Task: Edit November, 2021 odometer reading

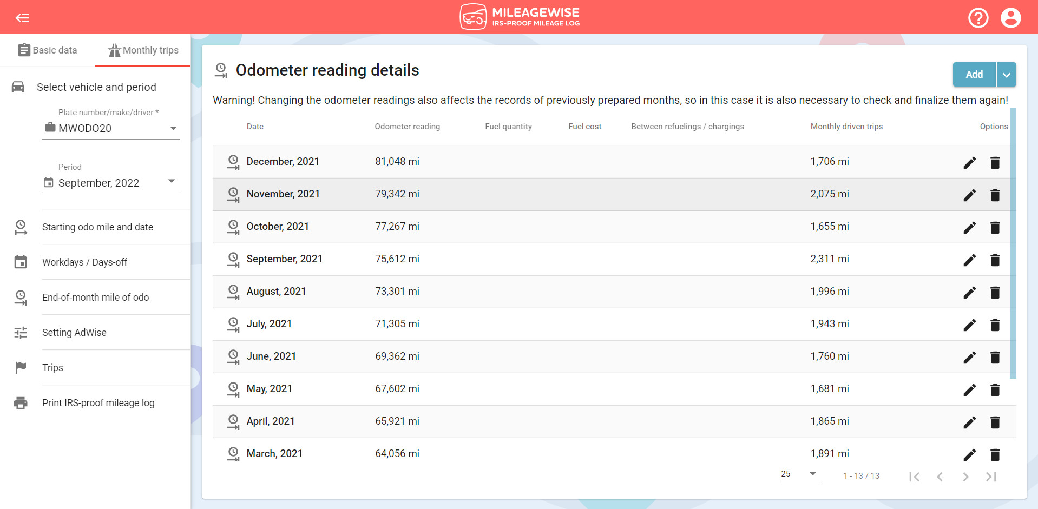Action: coord(969,195)
